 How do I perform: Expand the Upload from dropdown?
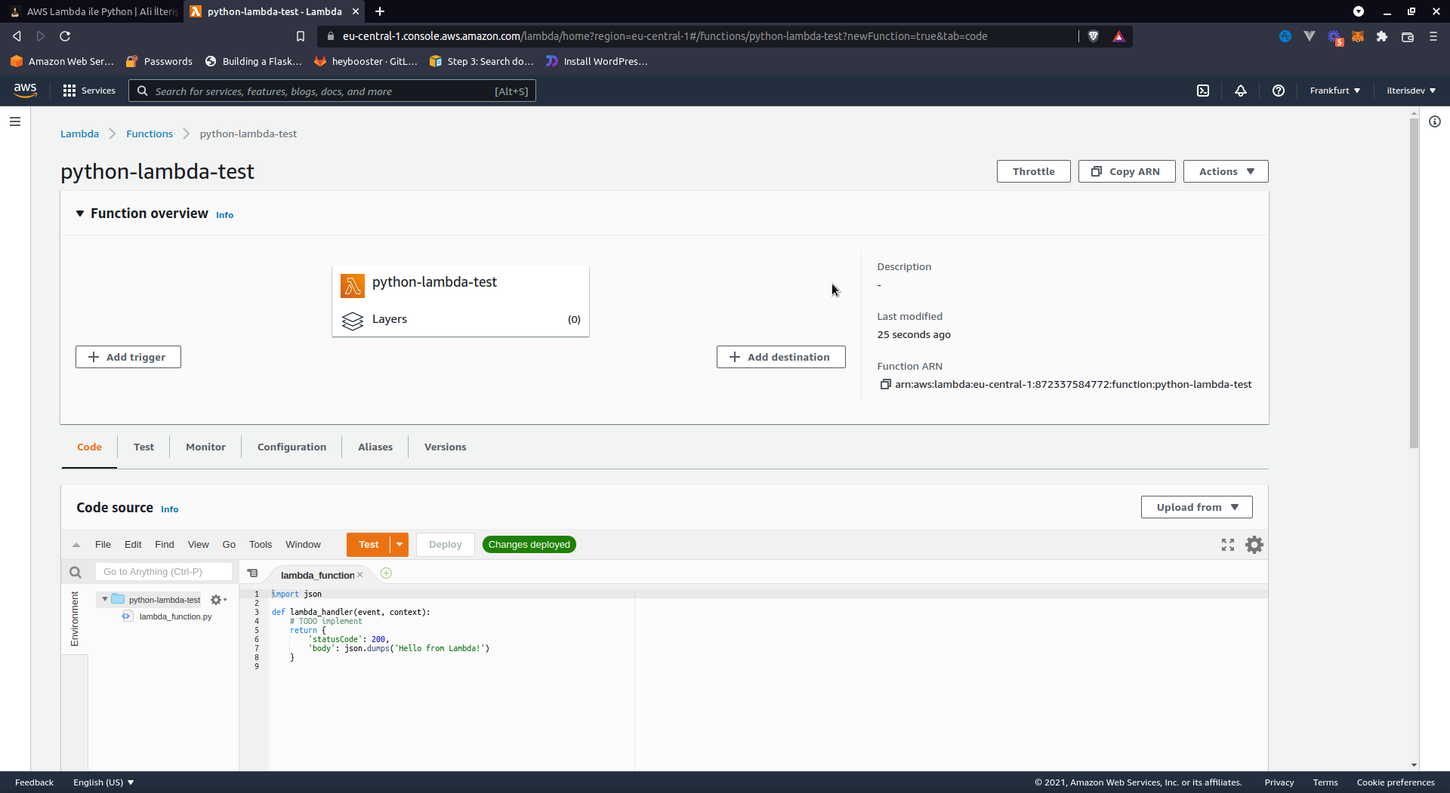(x=1196, y=507)
